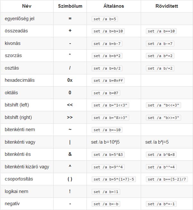Select the 'Szimbólum' column header
193x210 pixels.
(70, 6)
